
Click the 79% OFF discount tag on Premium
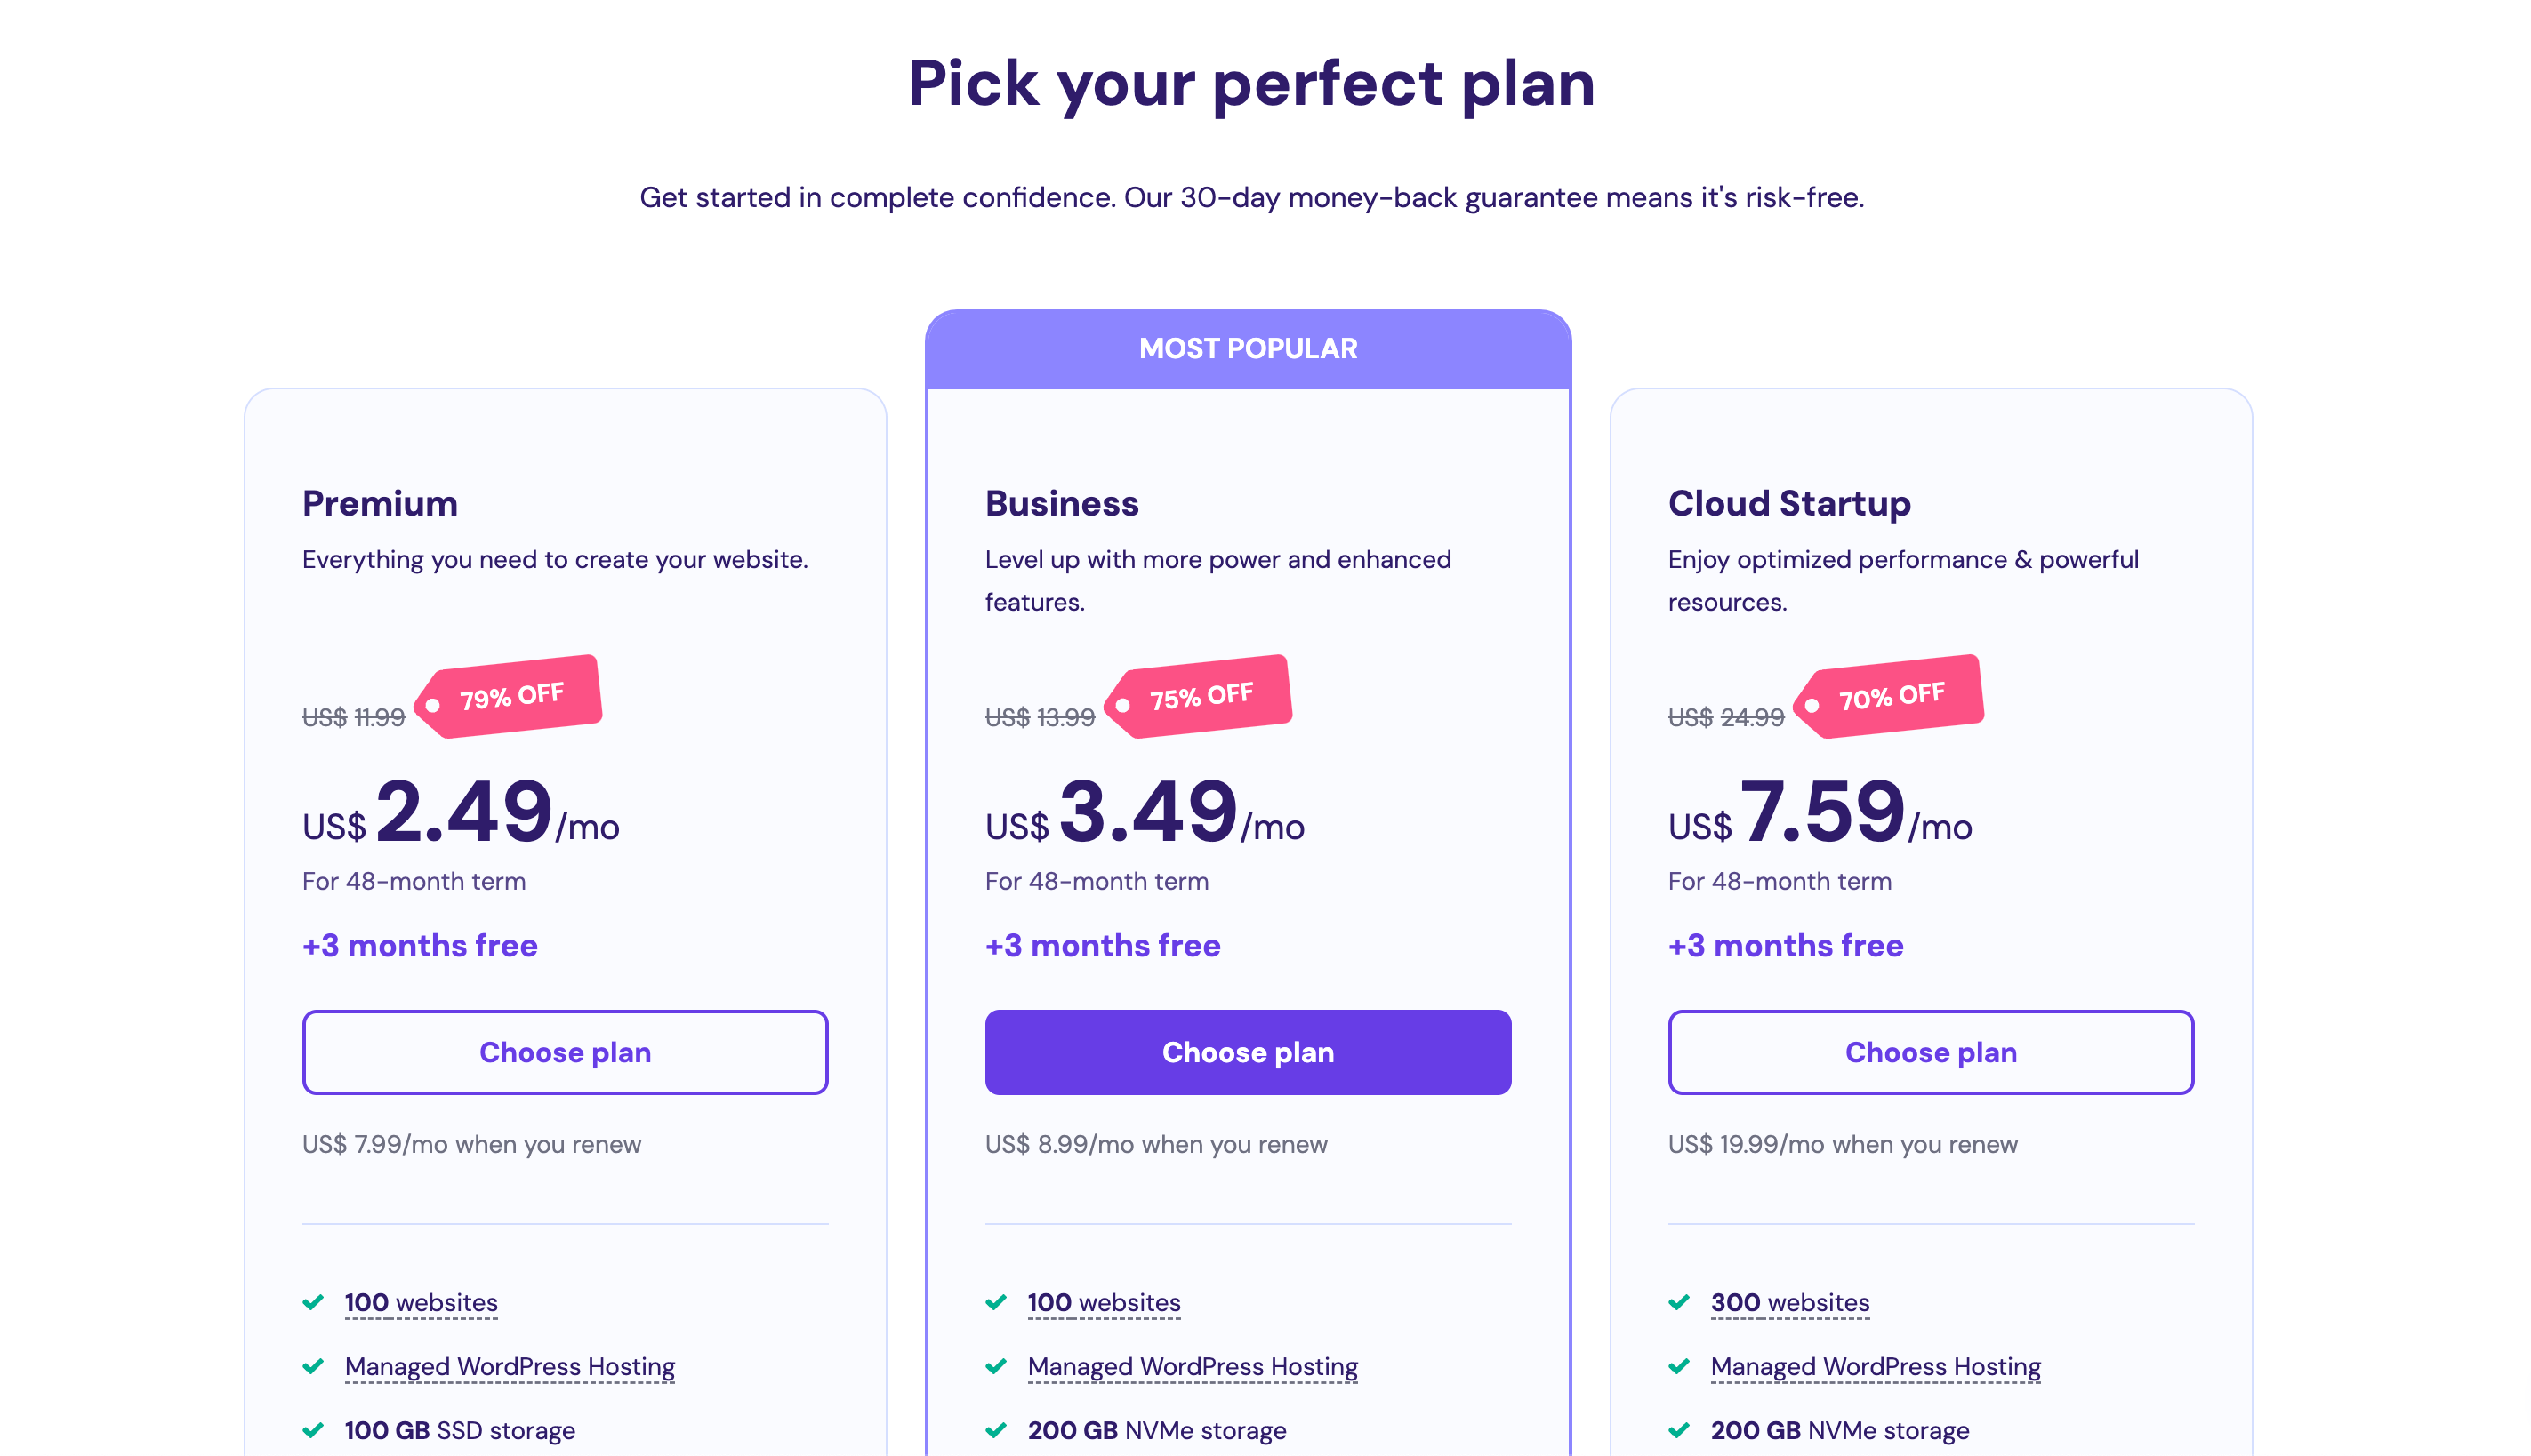[x=512, y=695]
